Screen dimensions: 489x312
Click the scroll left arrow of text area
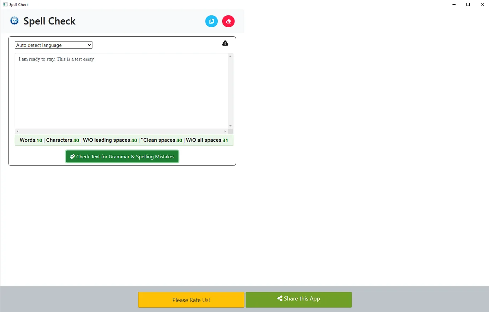pos(18,131)
